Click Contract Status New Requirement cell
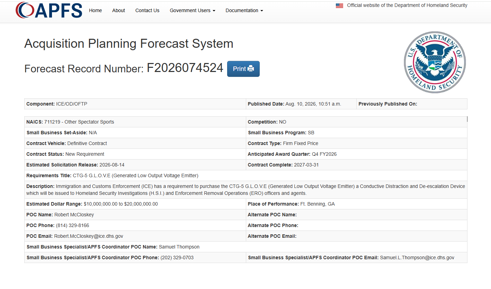491x289 pixels. click(135, 154)
